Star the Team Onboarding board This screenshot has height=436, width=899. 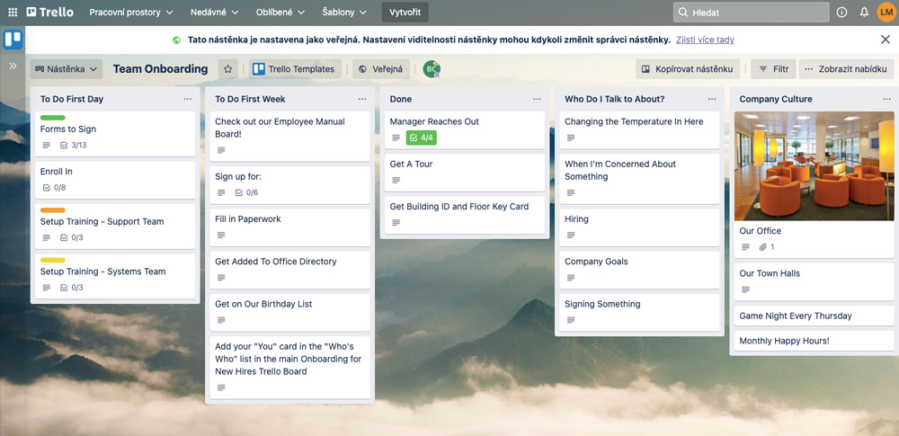coord(227,69)
